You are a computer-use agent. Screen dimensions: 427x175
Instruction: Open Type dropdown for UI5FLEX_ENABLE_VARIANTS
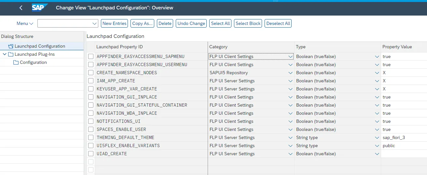tap(377, 146)
